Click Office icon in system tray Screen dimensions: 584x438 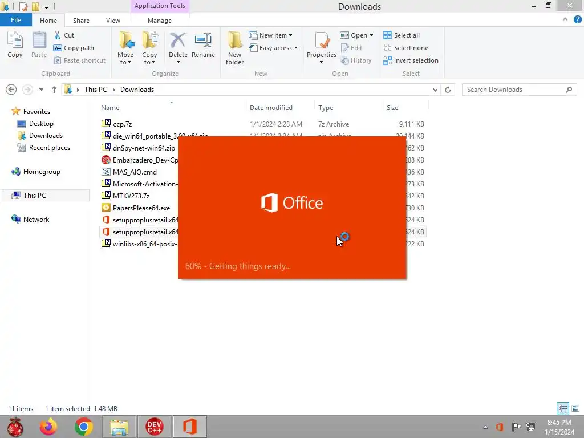click(500, 427)
